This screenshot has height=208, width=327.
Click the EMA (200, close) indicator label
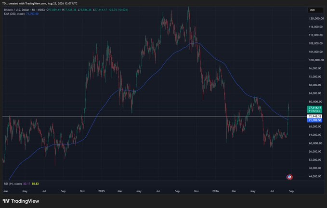click(14, 14)
